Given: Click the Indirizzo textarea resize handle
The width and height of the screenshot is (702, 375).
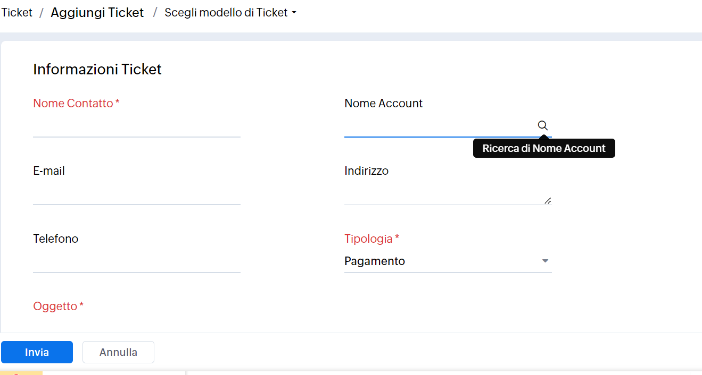Looking at the screenshot, I should click(x=548, y=200).
